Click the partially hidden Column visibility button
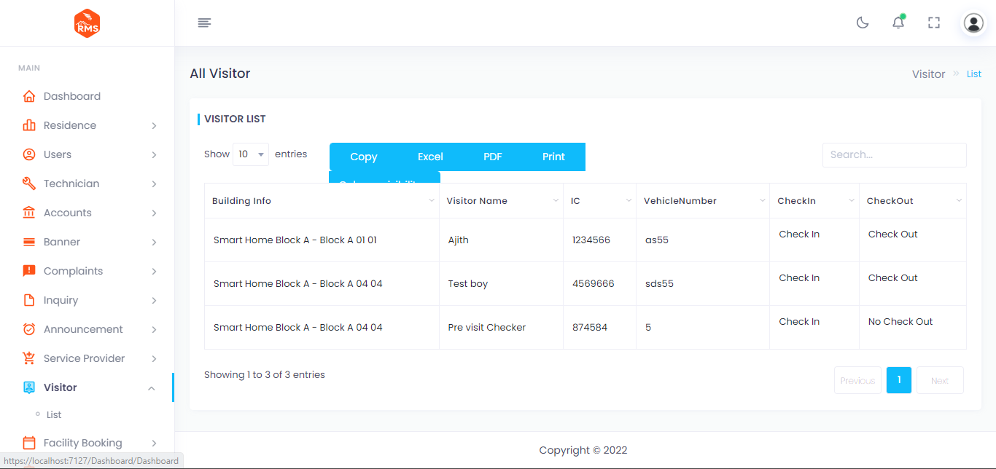 tap(384, 177)
